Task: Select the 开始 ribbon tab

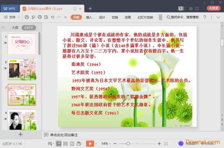Action: tap(76, 17)
